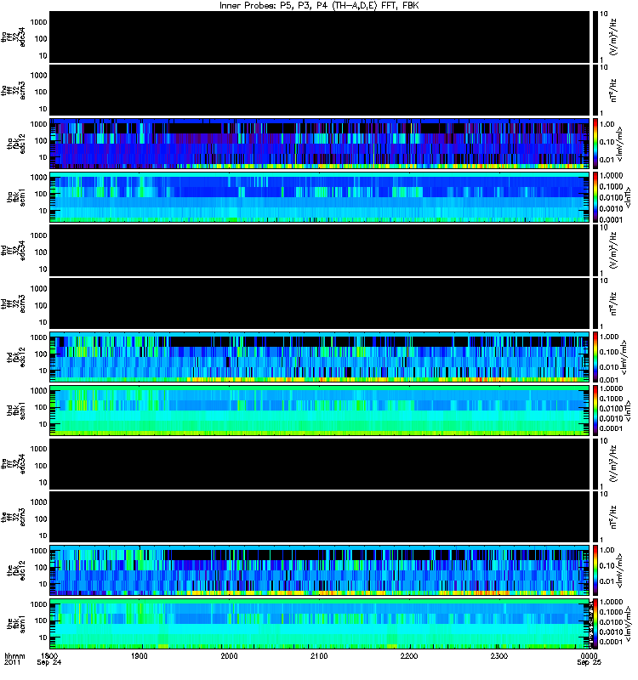Click the 1000 frequency tick of tha edc34 panel
The height and width of the screenshot is (680, 638).
pos(38,22)
